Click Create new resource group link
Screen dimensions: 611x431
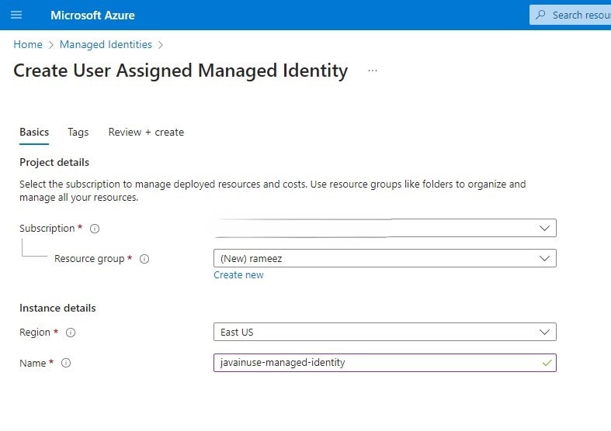click(x=238, y=275)
